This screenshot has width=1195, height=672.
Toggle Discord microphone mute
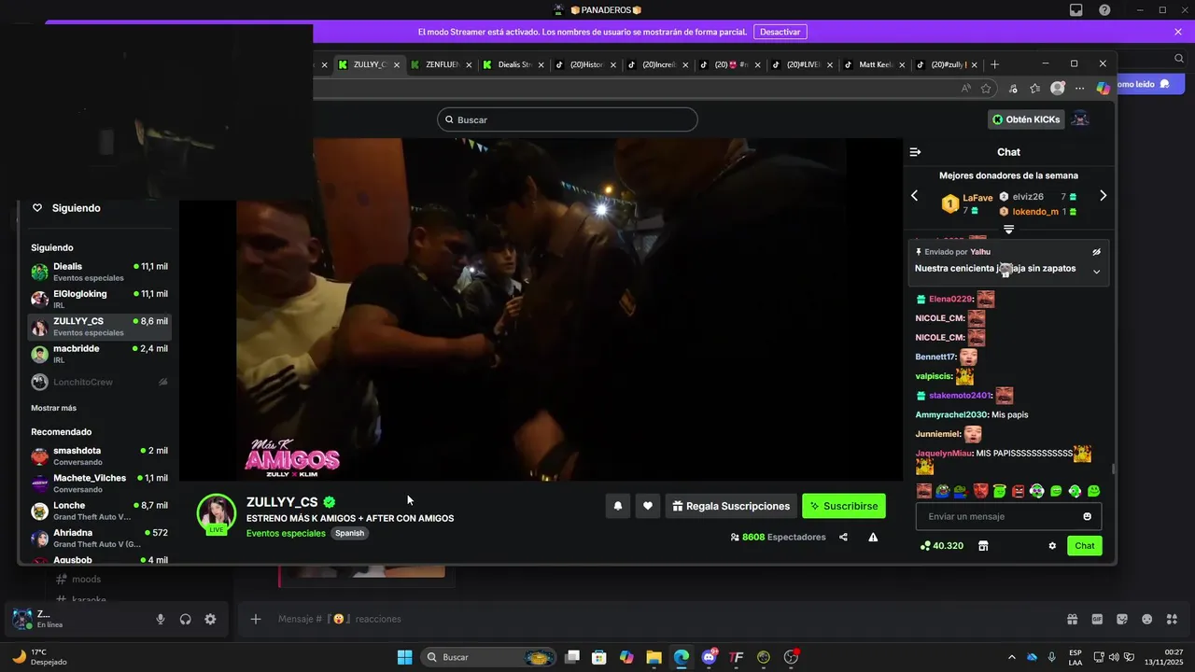[x=161, y=619]
